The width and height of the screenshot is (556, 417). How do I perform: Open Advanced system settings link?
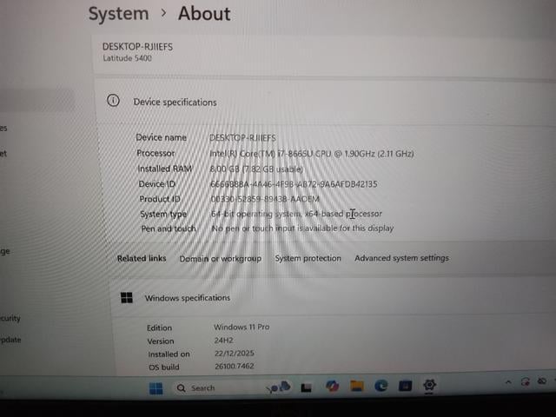(401, 258)
